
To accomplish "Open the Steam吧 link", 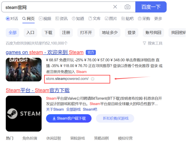I will 90,109.
